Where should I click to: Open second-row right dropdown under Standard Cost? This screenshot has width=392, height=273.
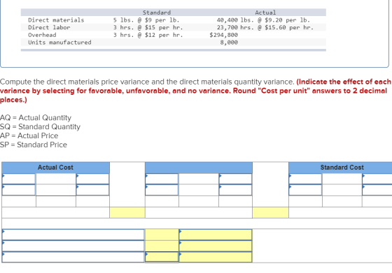click(x=377, y=190)
